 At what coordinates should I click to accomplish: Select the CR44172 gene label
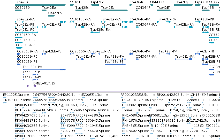pos(157,2)
